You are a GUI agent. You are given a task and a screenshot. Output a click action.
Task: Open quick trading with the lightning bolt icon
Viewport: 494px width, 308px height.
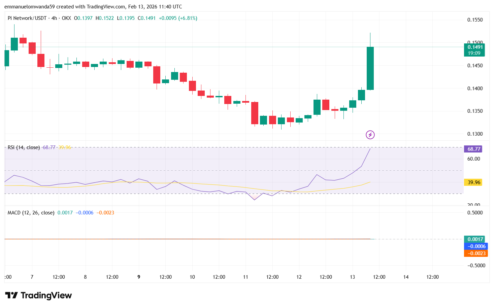[370, 135]
